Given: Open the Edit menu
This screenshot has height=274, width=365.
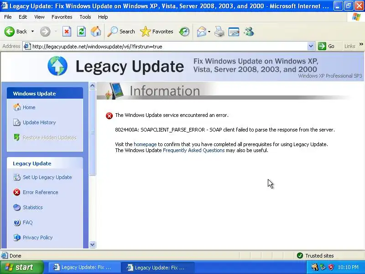Looking at the screenshot, I should [x=23, y=17].
